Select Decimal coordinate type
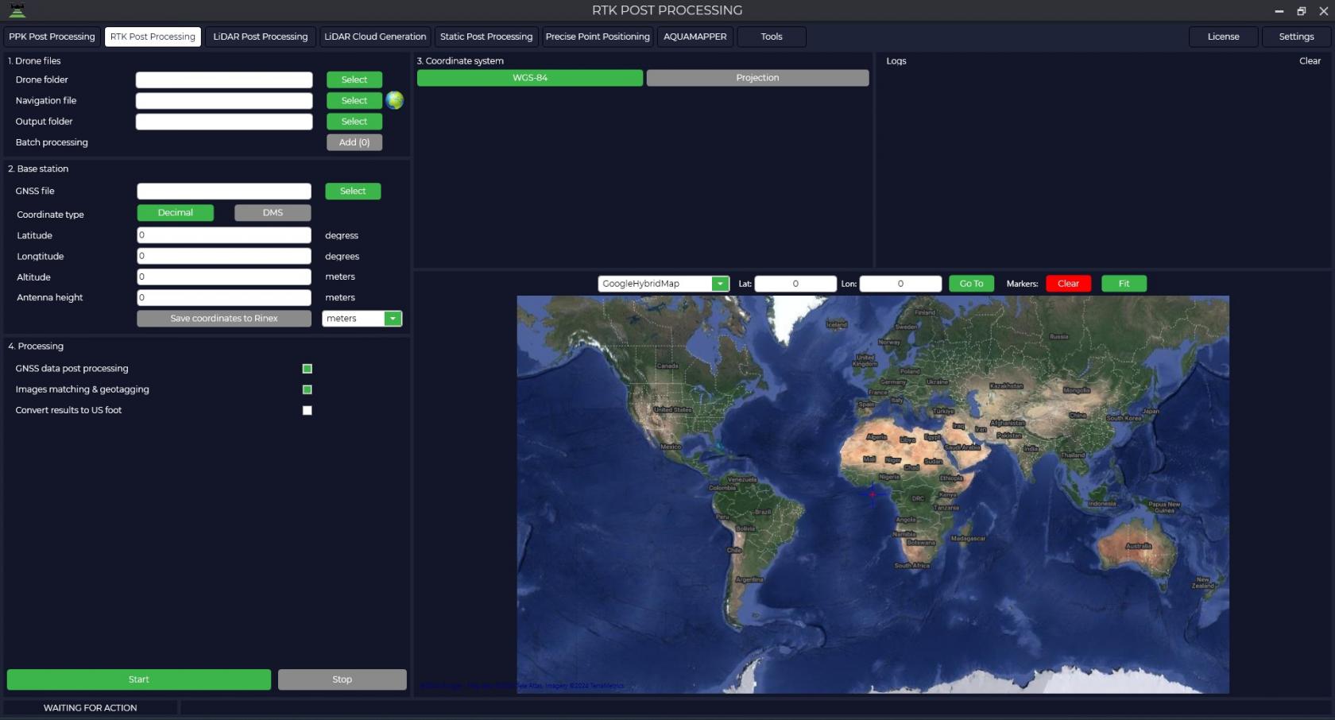Image resolution: width=1335 pixels, height=720 pixels. [176, 213]
